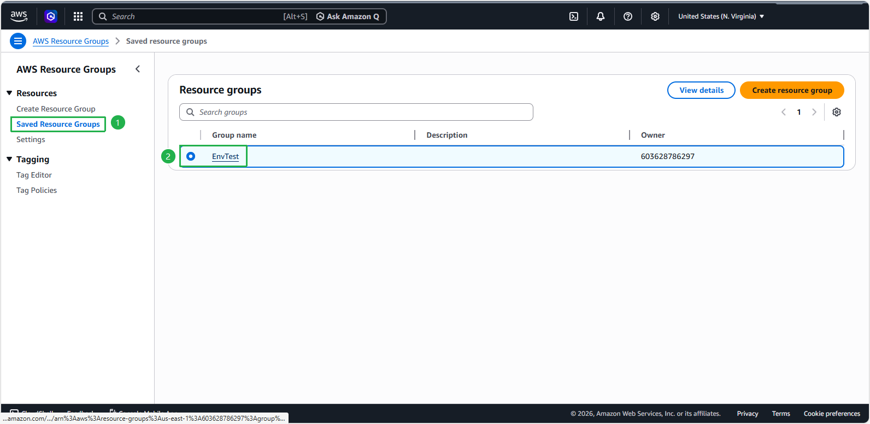This screenshot has height=424, width=870.
Task: Open table preferences gear icon
Action: (837, 112)
